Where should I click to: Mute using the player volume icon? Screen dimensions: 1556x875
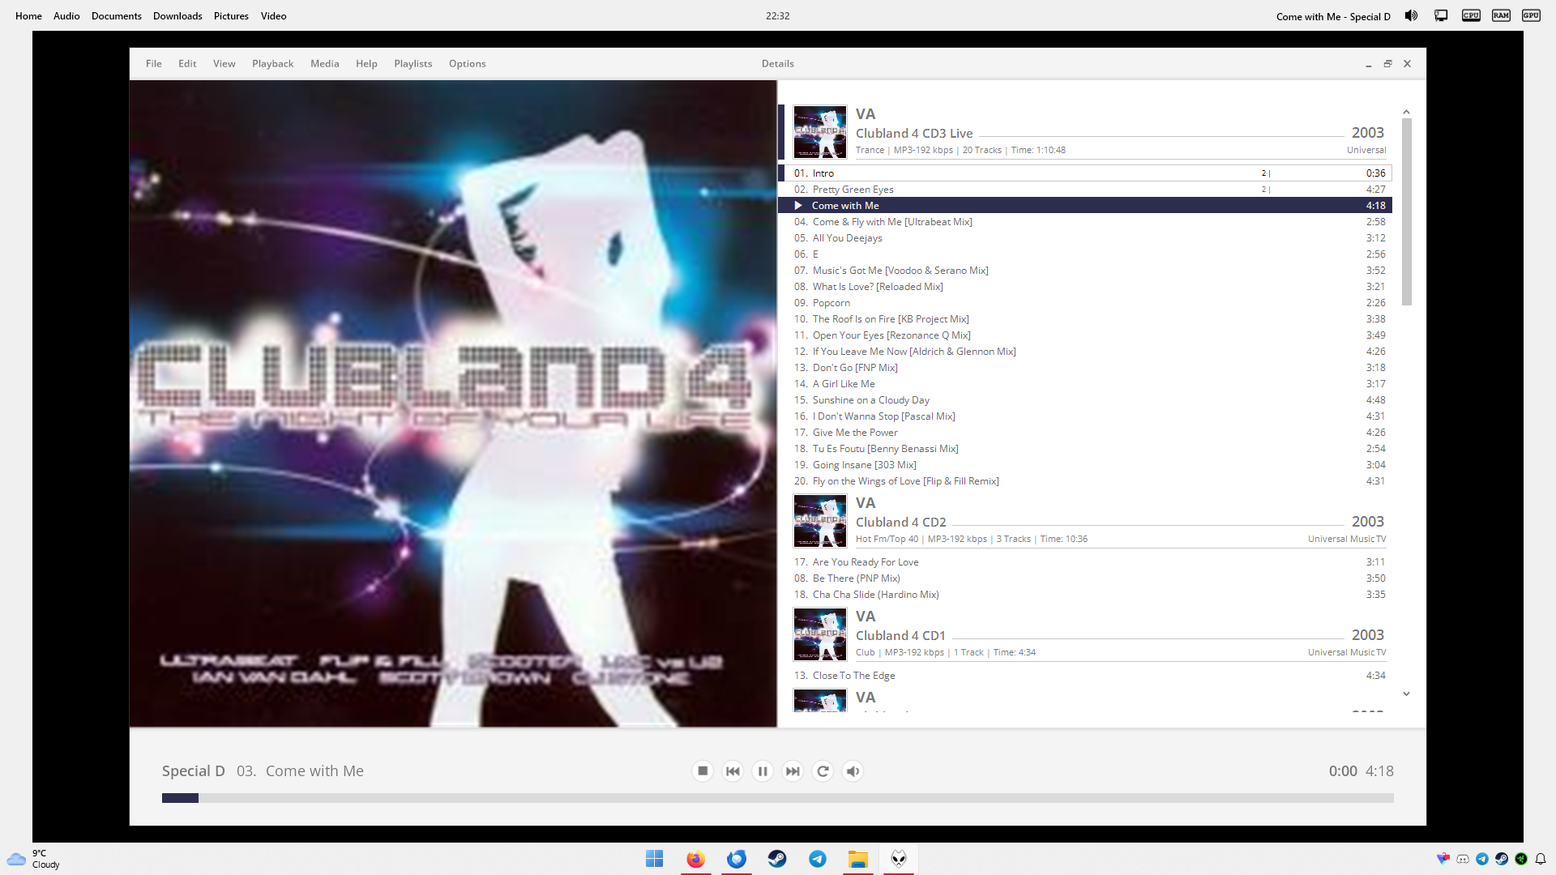[x=853, y=771]
